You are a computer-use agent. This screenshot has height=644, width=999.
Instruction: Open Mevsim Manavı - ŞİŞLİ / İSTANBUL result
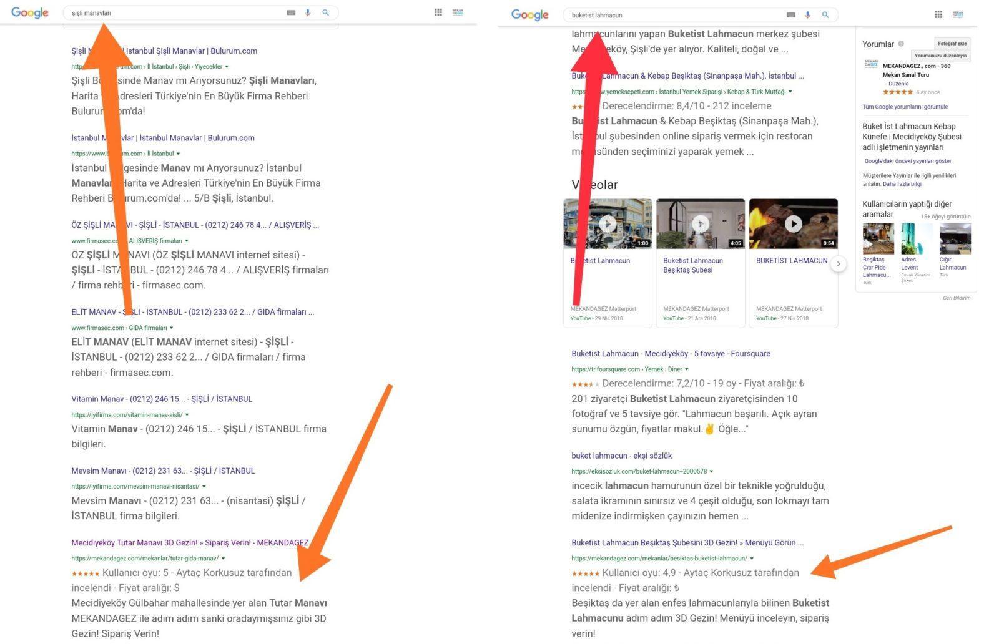pos(163,471)
